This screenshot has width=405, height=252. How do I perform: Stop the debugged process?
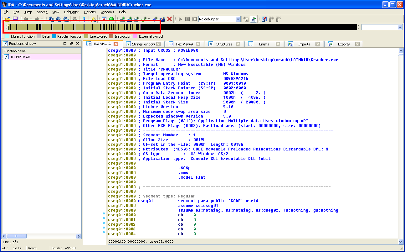click(x=194, y=19)
